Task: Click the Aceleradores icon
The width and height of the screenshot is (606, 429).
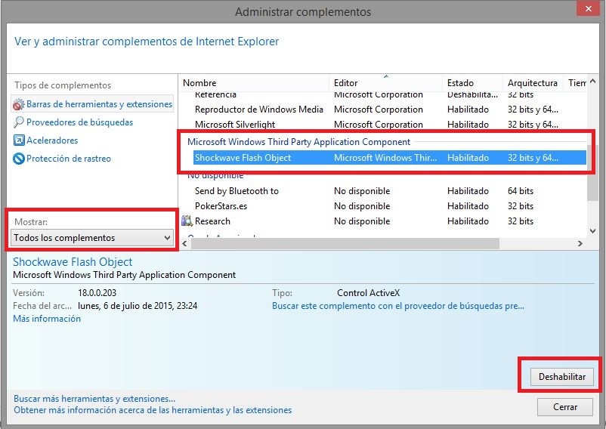Action: (x=19, y=140)
